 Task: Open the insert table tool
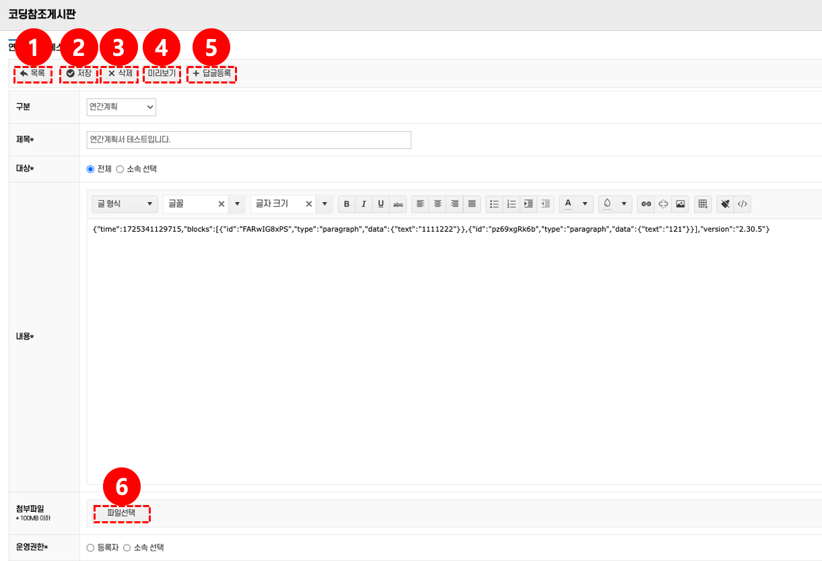pos(703,204)
